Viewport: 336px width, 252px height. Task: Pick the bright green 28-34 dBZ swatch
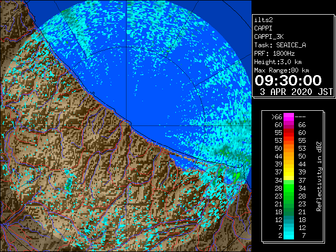point(289,188)
